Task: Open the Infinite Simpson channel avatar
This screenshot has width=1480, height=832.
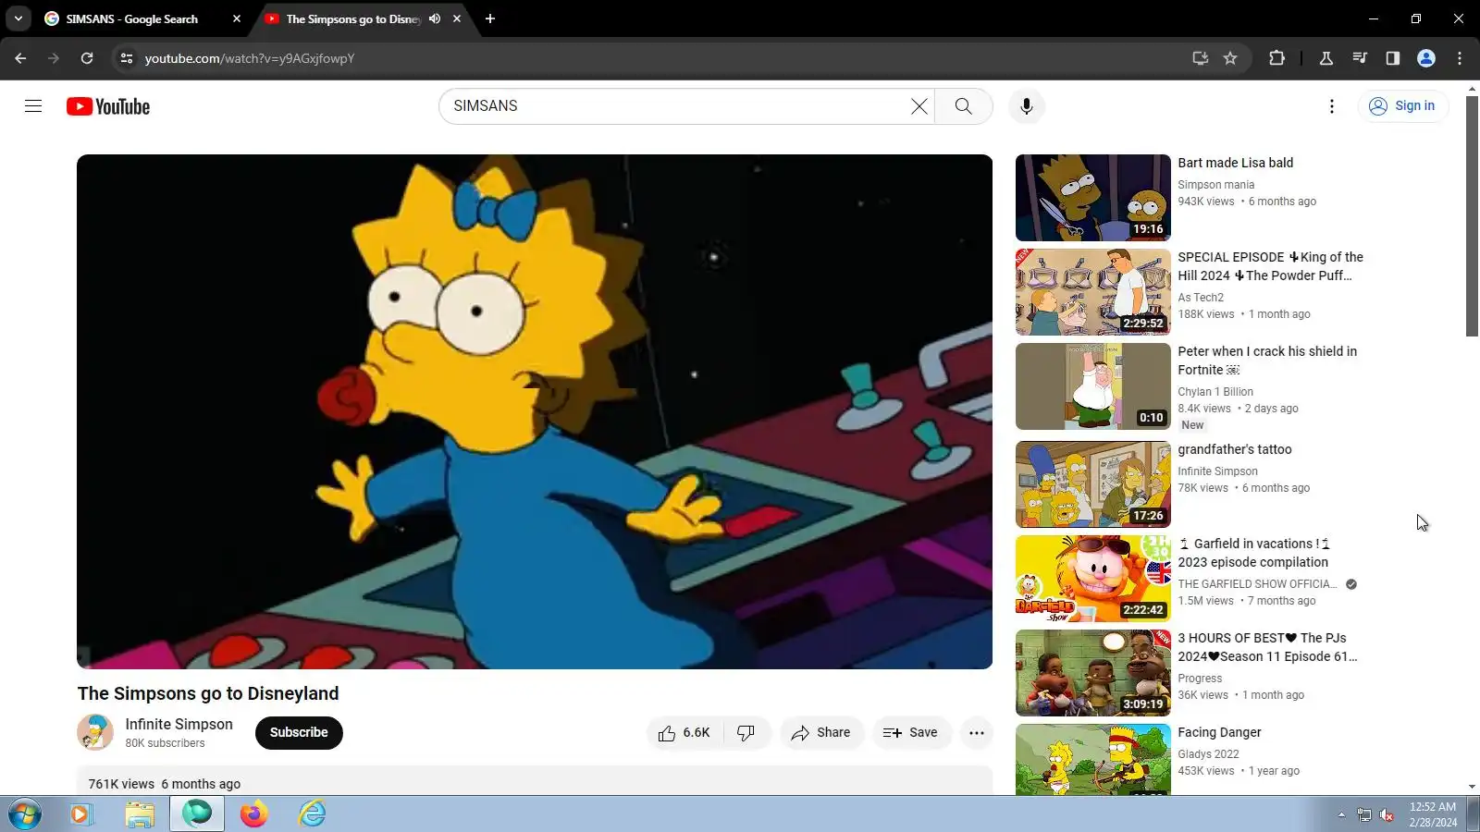Action: (95, 732)
